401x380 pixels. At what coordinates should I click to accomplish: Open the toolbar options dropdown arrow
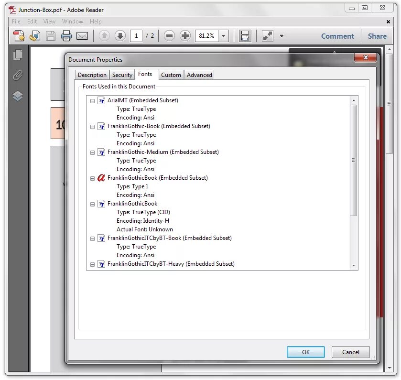pyautogui.click(x=282, y=36)
